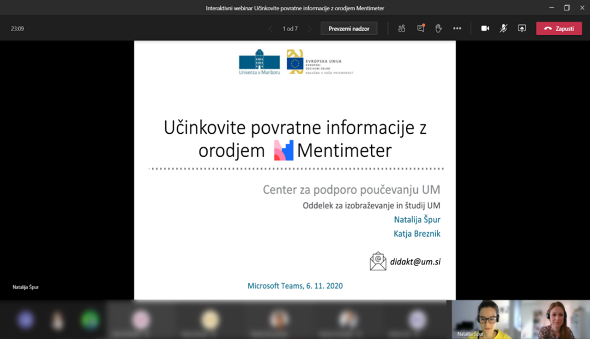Open the meeting chat icon

[x=421, y=28]
